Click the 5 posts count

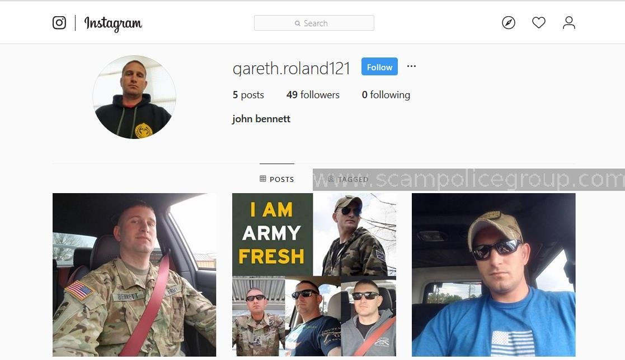click(x=248, y=95)
